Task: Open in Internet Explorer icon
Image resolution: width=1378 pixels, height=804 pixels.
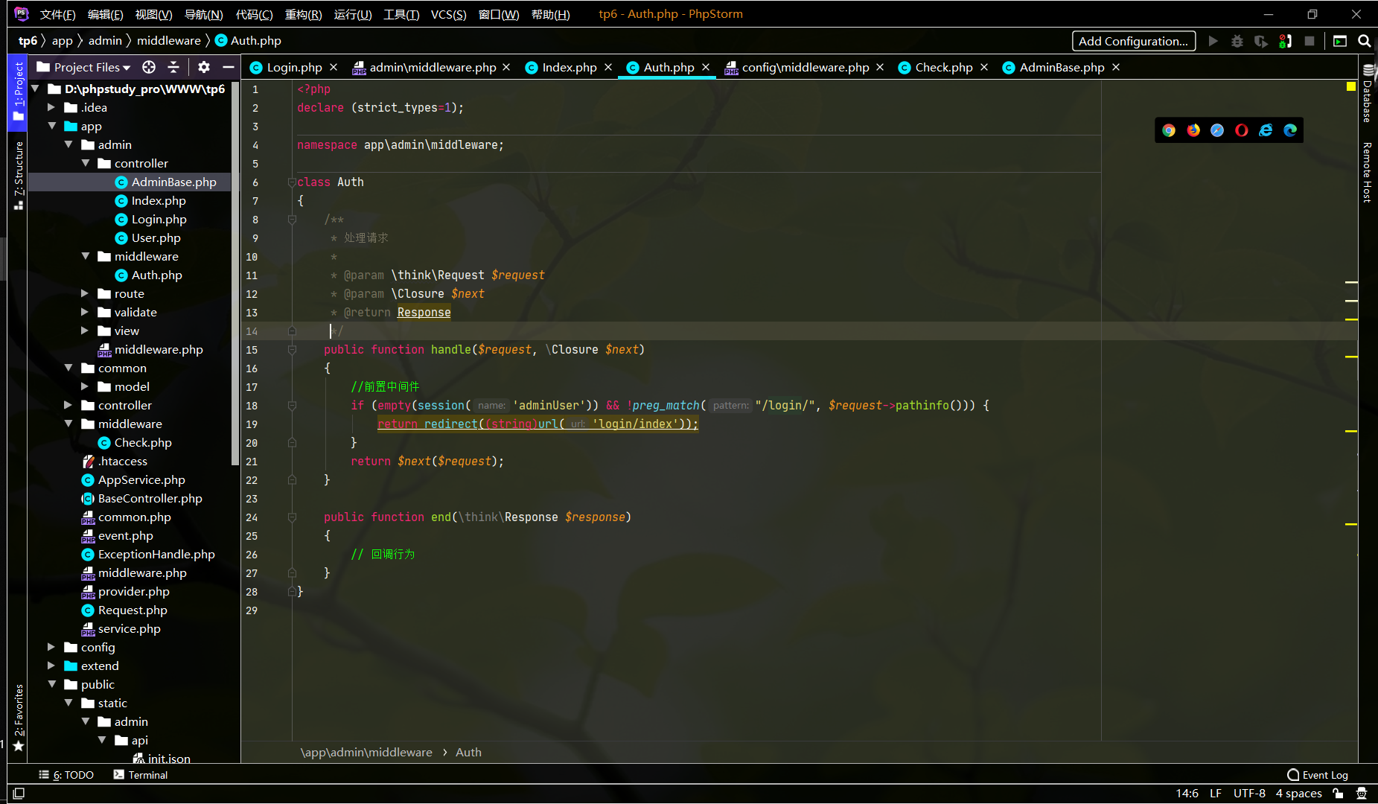Action: click(1266, 130)
